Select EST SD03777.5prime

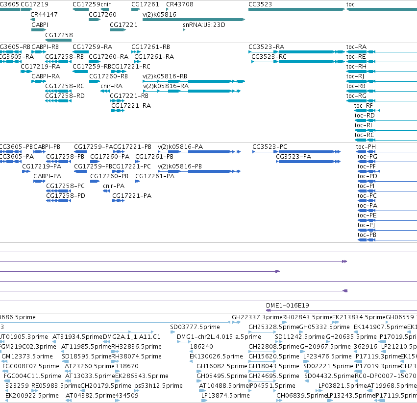tap(195, 327)
